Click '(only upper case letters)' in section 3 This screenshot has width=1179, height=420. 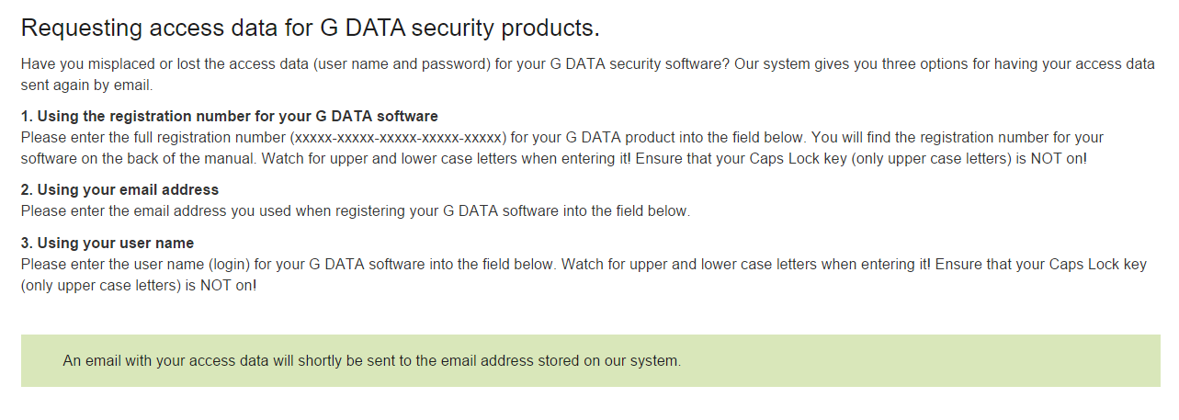pyautogui.click(x=100, y=285)
